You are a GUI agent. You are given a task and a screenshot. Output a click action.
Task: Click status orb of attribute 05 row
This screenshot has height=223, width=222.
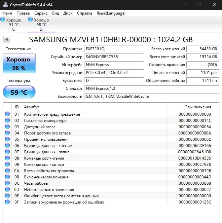click(7, 139)
